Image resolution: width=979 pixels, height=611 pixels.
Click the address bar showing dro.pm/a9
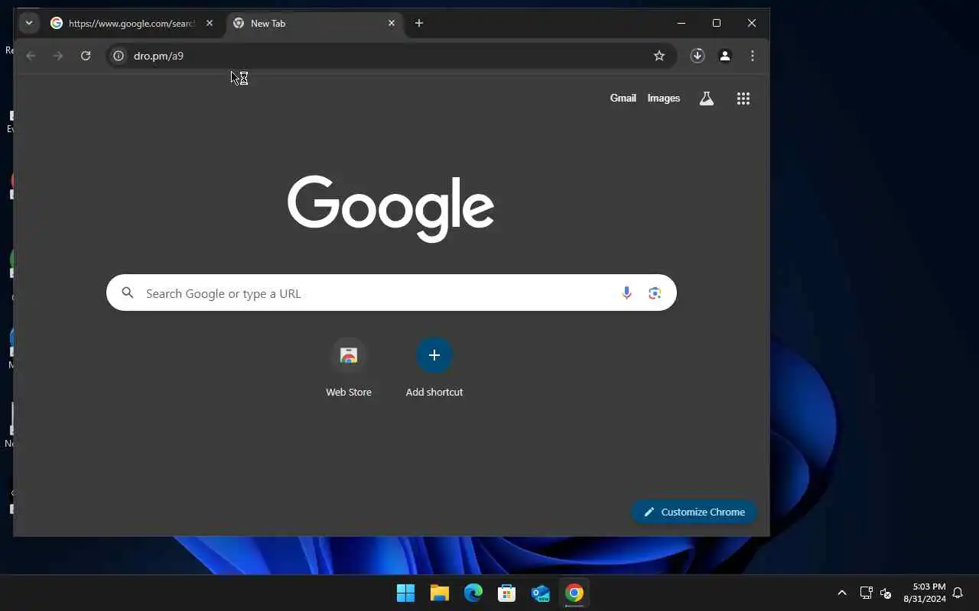[390, 56]
